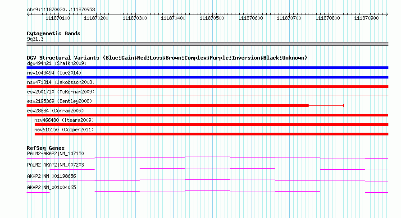The height and width of the screenshot is (218, 401).
Task: Click the blue dgv494n21 gain bar
Action: click(x=207, y=68)
